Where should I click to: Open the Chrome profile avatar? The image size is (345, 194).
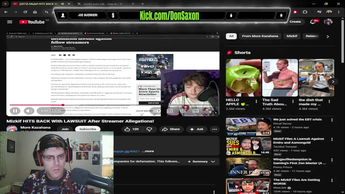click(329, 12)
